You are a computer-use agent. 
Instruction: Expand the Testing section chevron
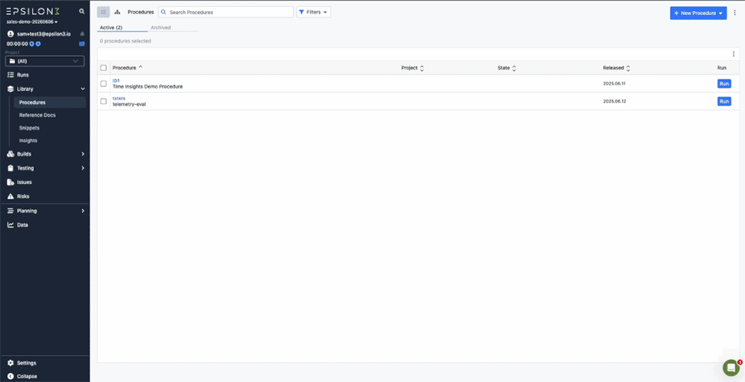tap(83, 168)
